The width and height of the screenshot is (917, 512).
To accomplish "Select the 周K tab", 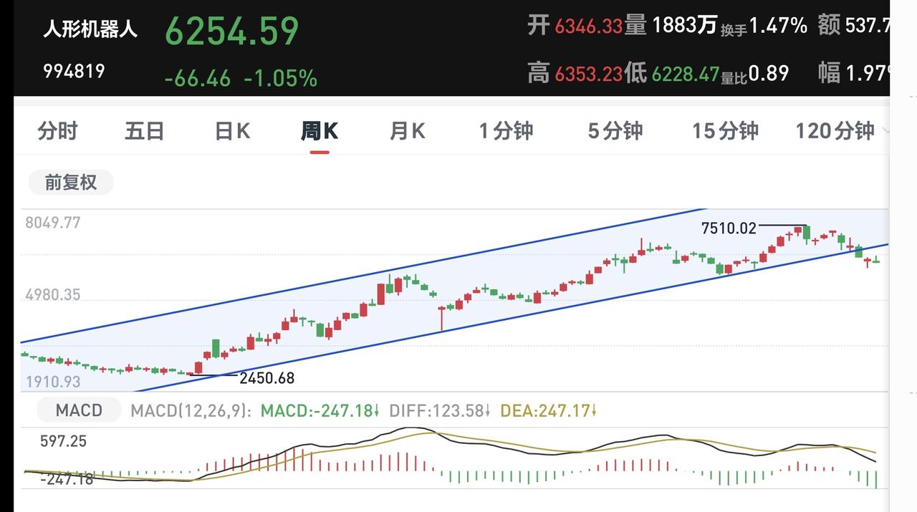I will click(320, 131).
